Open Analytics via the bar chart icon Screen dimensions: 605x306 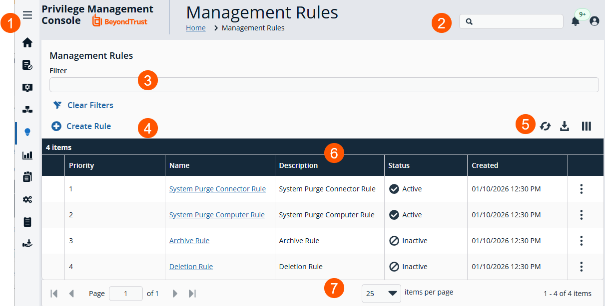pyautogui.click(x=27, y=155)
